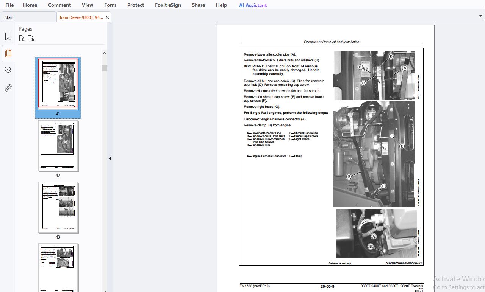Image resolution: width=485 pixels, height=292 pixels.
Task: Click the 'Pages' panel heading
Action: coord(25,29)
